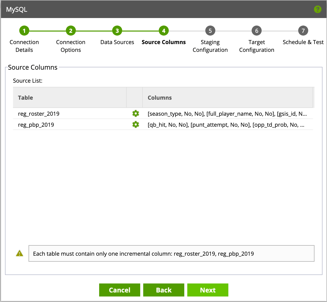Open the Connection Options step label
This screenshot has width=327, height=302.
71,46
